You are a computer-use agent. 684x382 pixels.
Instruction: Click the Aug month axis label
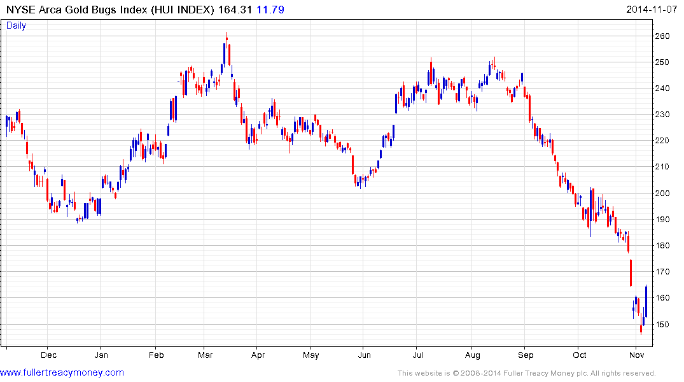(472, 355)
